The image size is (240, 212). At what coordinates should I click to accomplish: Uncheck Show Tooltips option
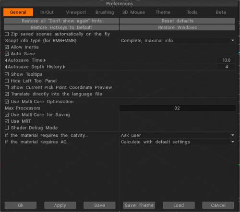pyautogui.click(x=7, y=74)
